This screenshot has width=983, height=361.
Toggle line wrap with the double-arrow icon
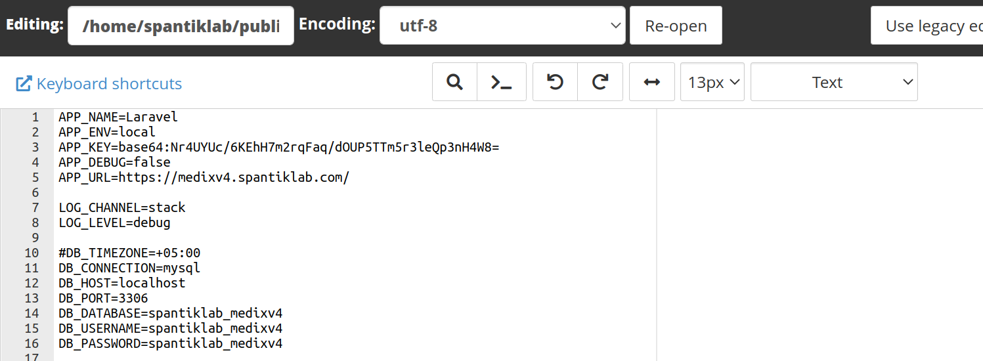point(651,82)
